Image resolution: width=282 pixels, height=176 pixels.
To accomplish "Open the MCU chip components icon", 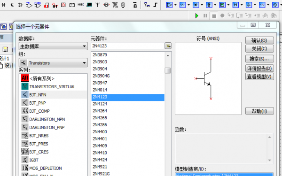I will click(x=135, y=5).
